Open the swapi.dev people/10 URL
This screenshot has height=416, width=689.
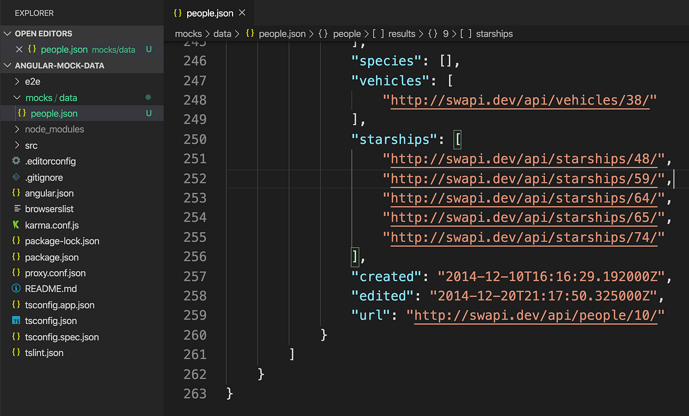click(x=536, y=315)
